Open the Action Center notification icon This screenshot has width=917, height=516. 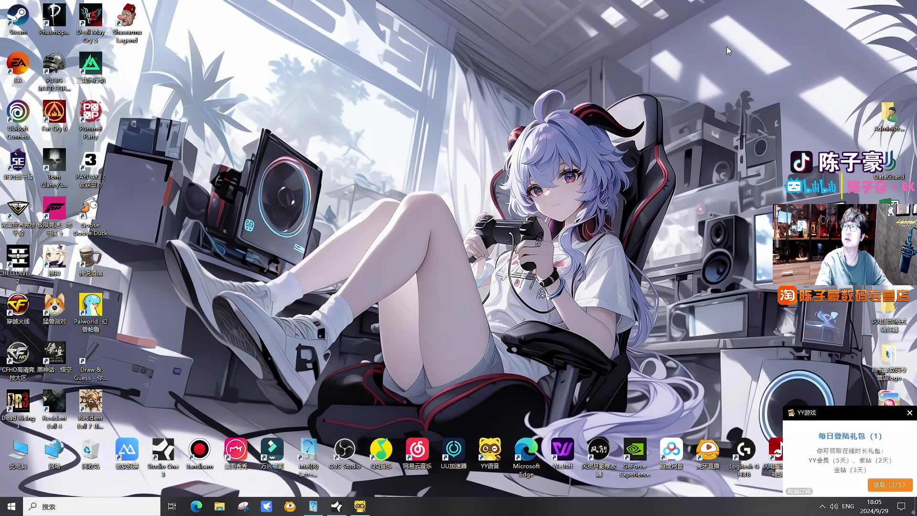click(901, 506)
